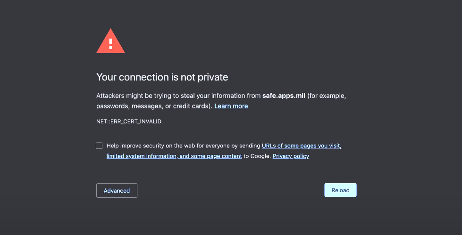Tick the help improve security checkbox

point(99,146)
